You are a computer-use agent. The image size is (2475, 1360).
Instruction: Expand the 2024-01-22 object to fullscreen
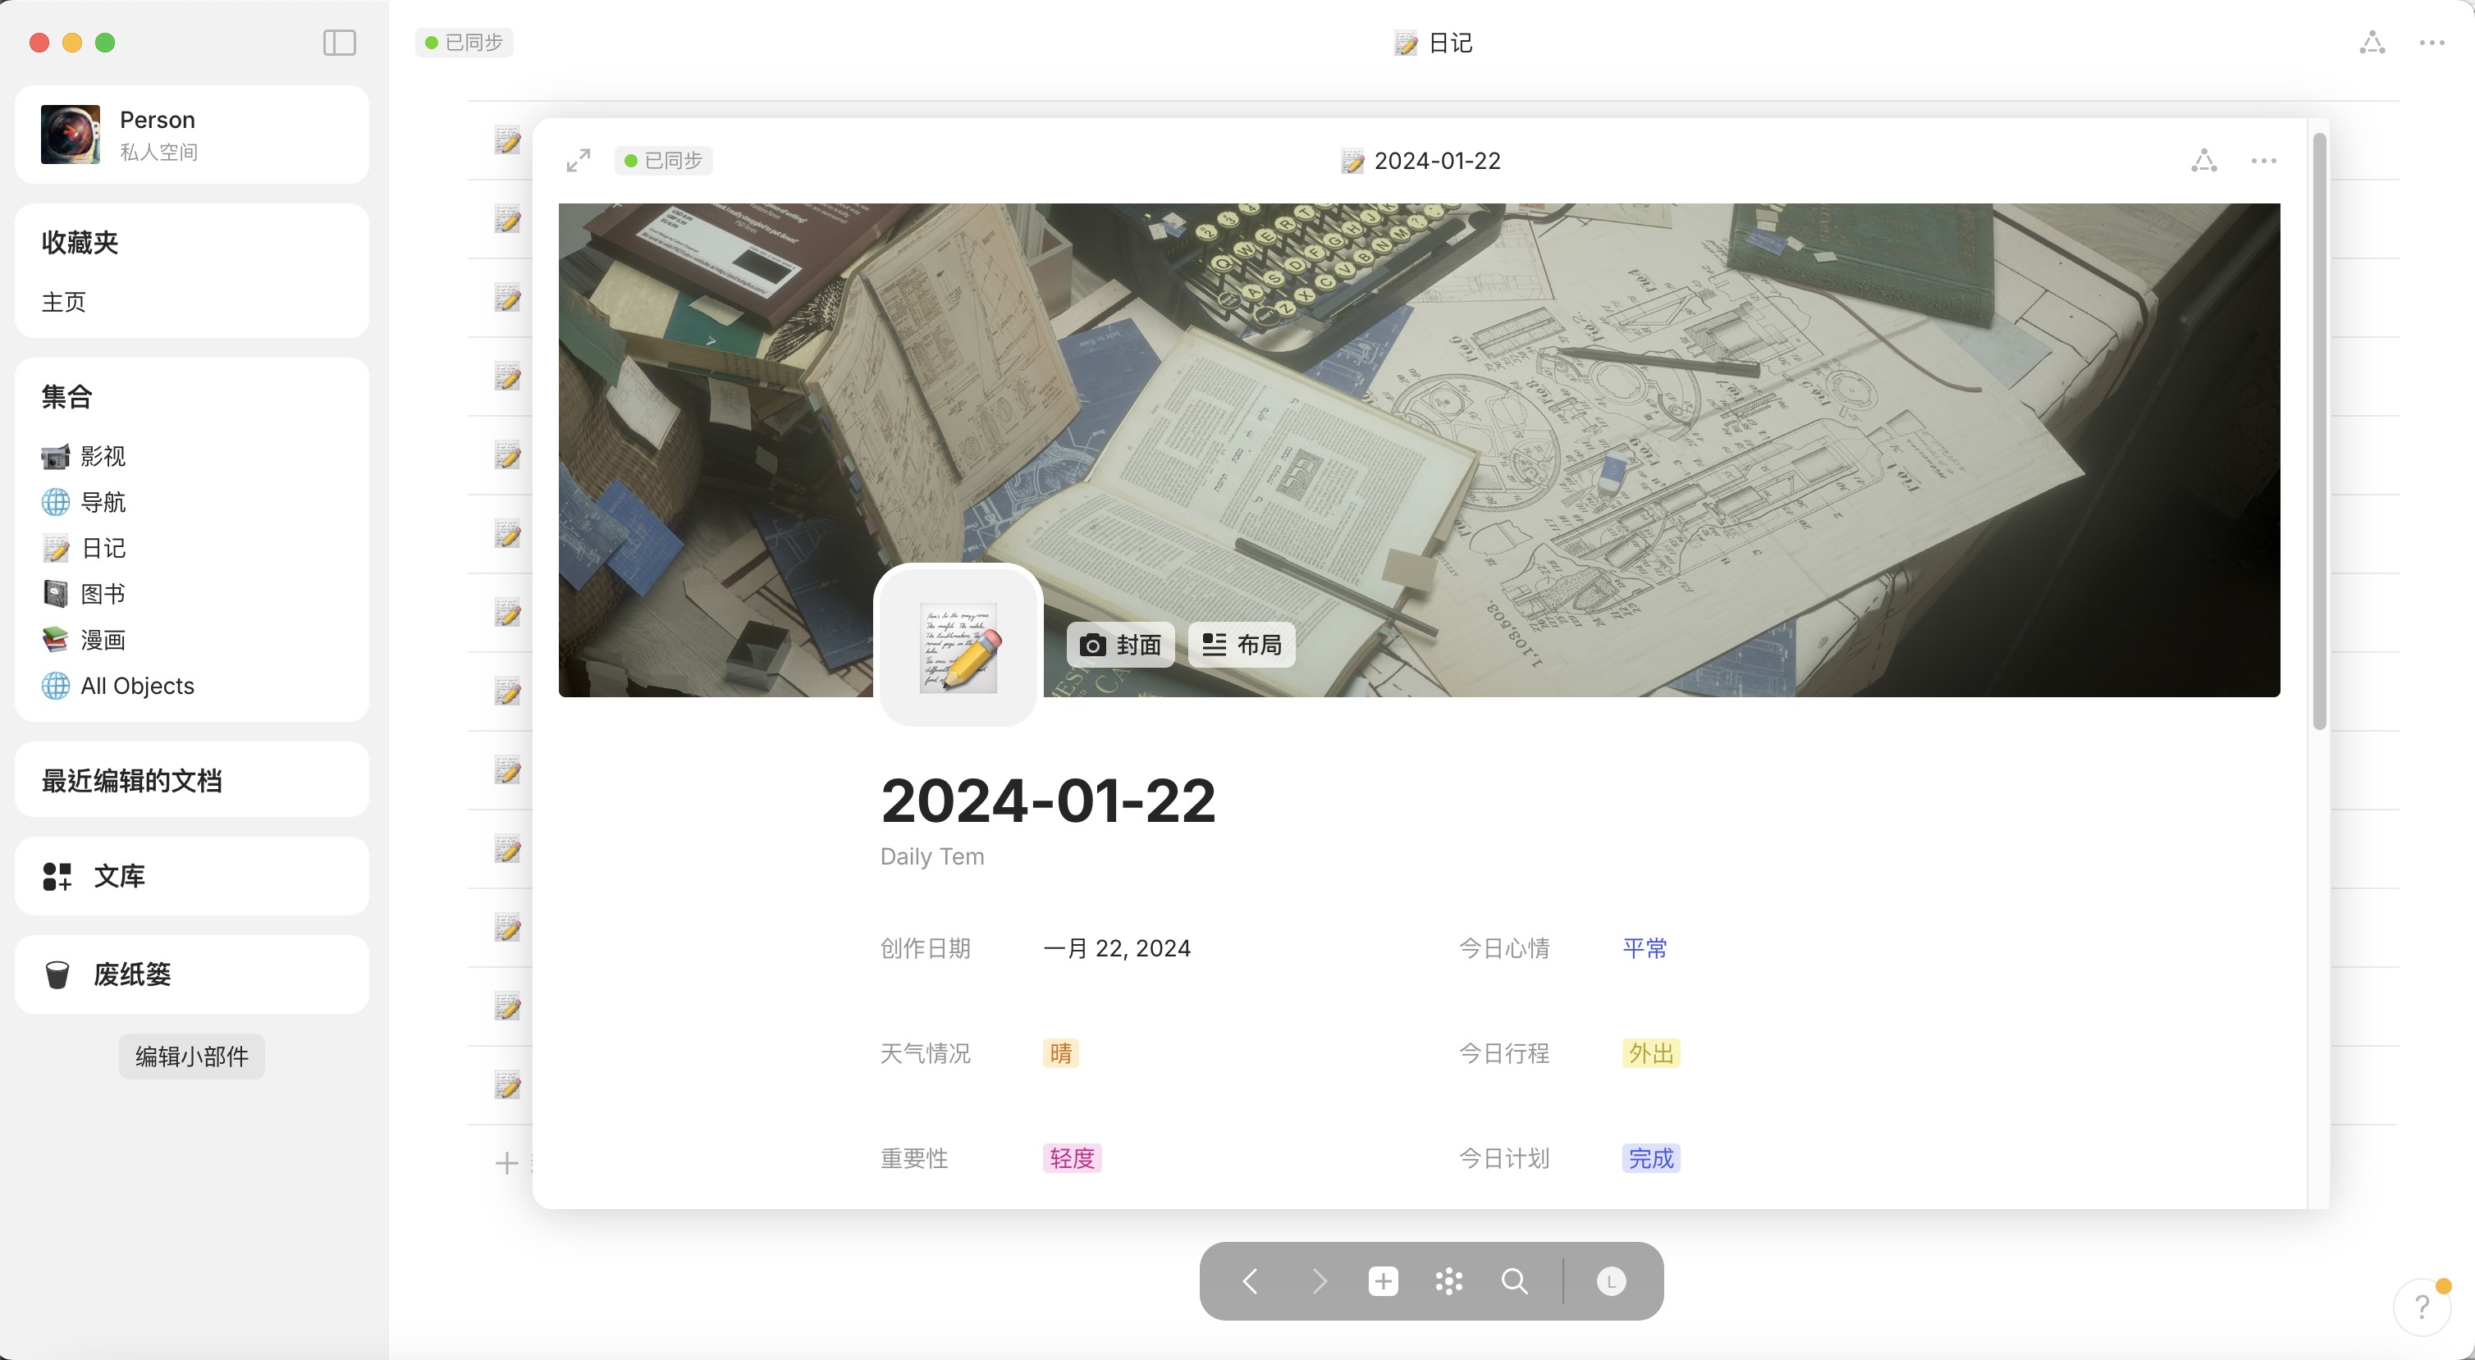pyautogui.click(x=579, y=161)
